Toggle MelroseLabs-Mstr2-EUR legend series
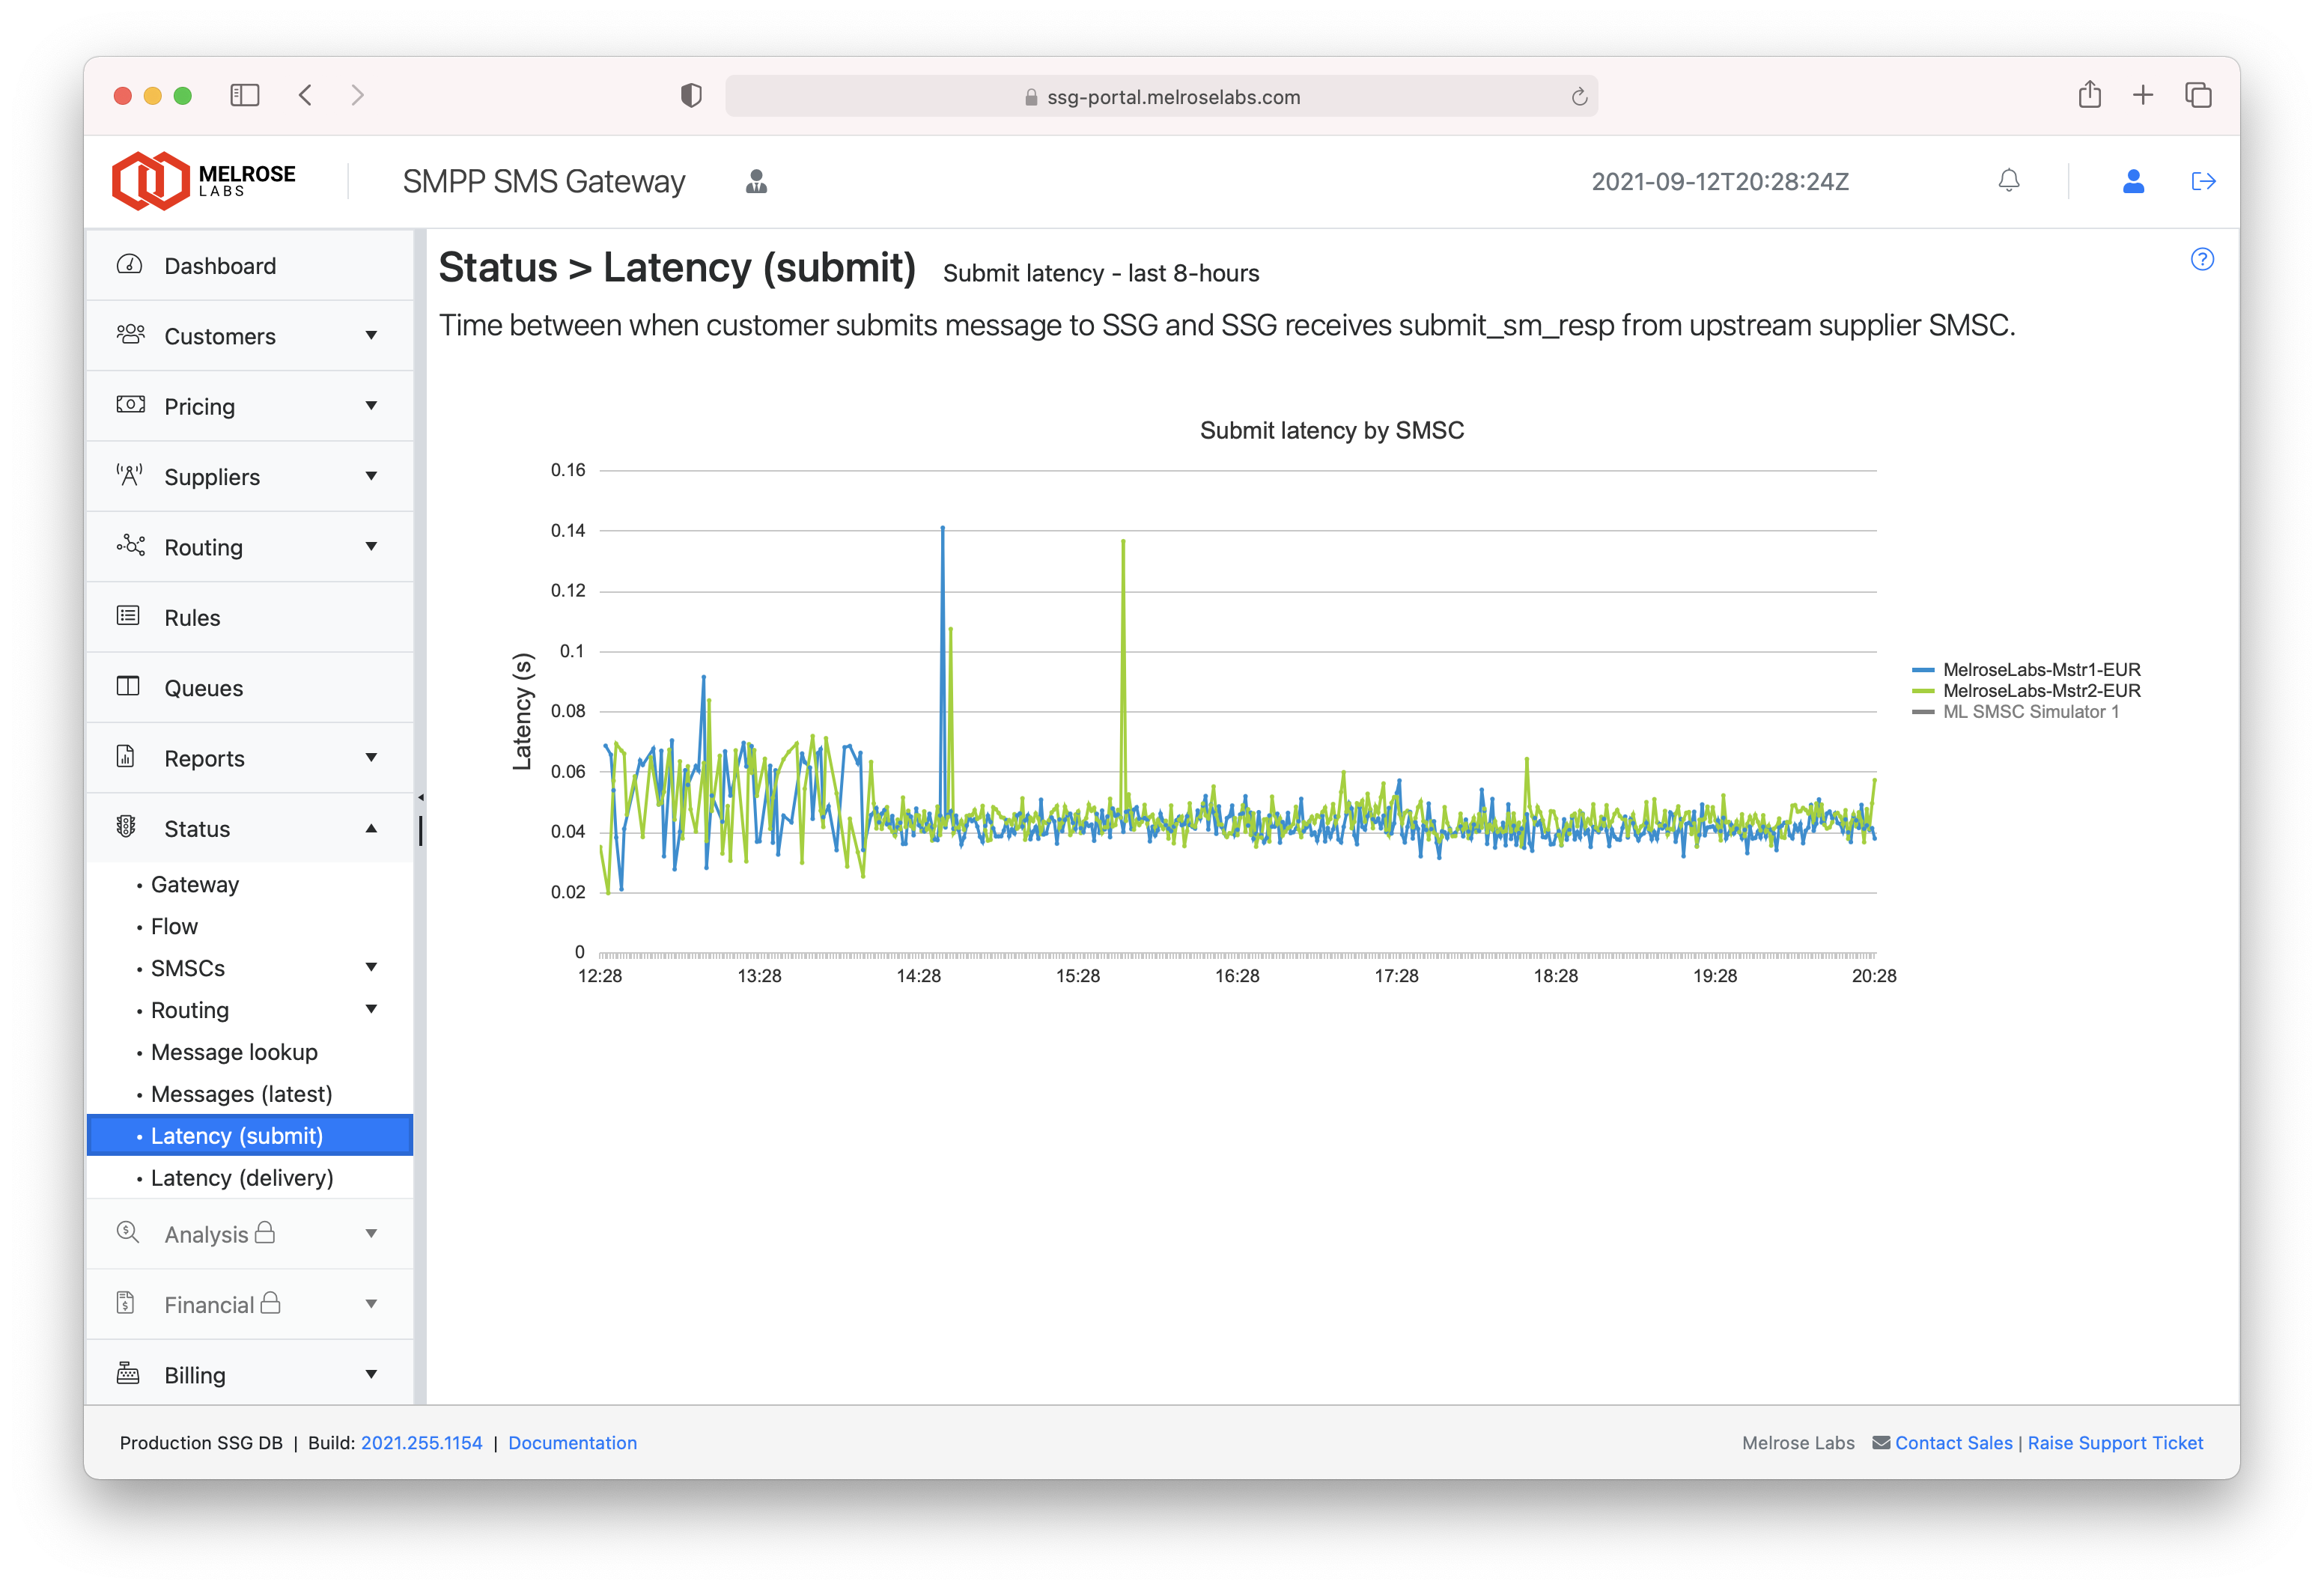The image size is (2324, 1590). [2040, 691]
